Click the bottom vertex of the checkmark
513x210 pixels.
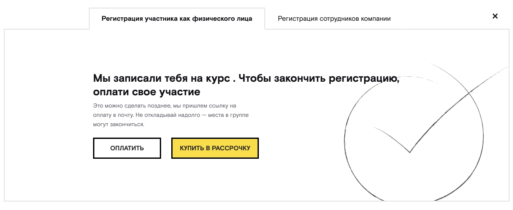click(x=410, y=152)
